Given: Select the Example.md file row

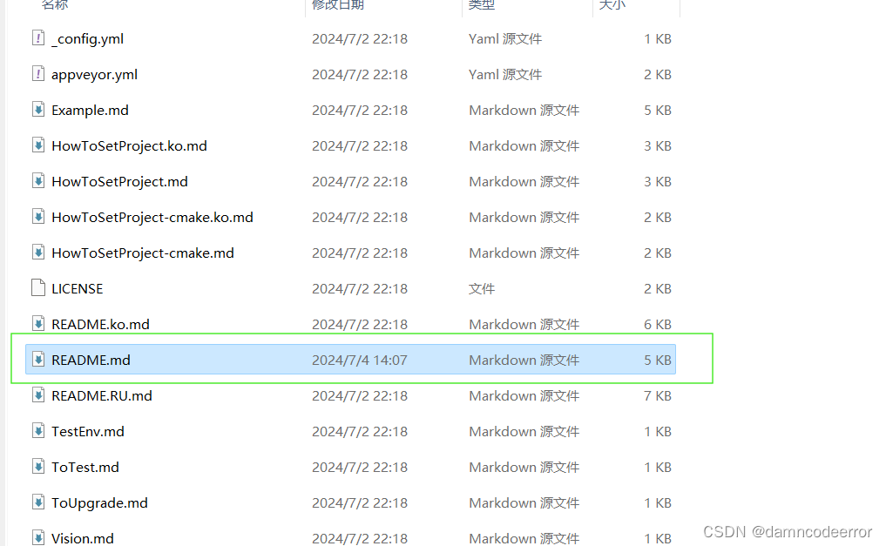Looking at the screenshot, I should 90,110.
